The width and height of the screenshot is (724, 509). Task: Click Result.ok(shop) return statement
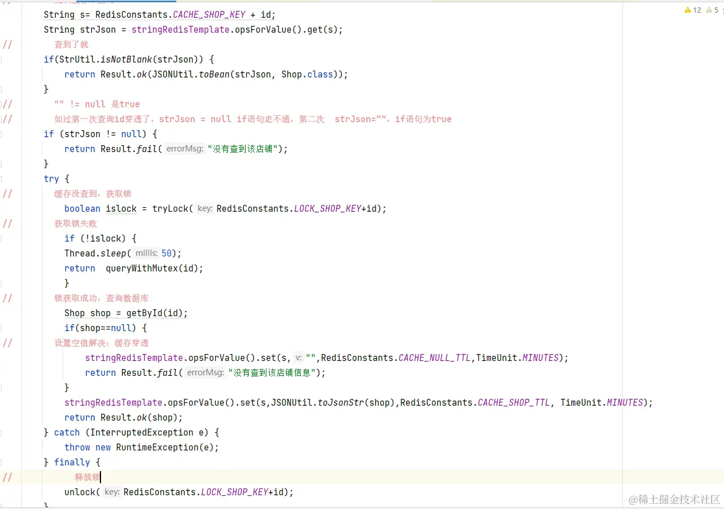pos(123,417)
